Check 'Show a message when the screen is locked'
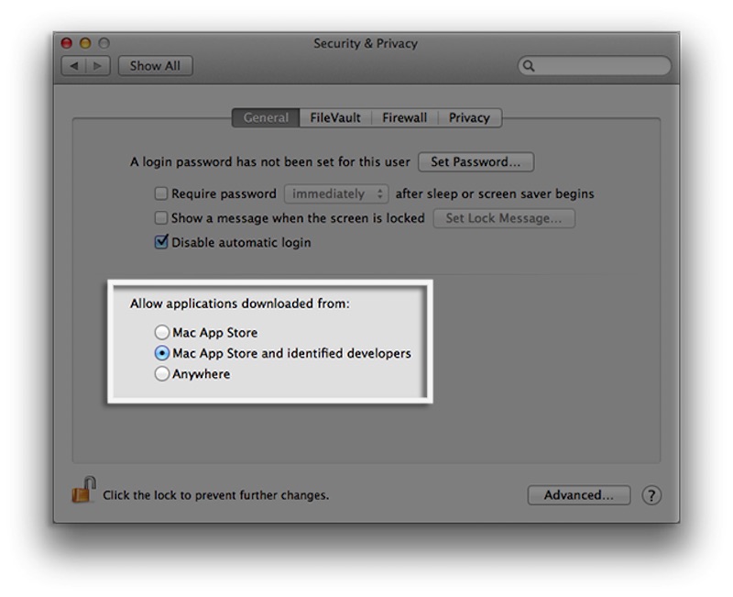The image size is (733, 597). pyautogui.click(x=163, y=218)
